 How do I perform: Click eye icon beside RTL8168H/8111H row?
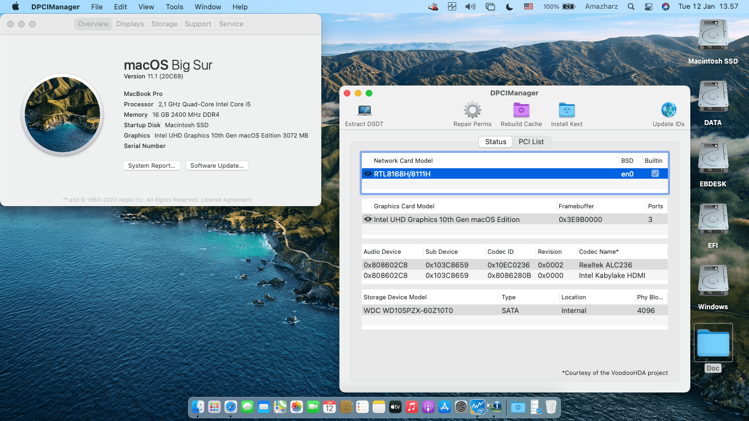[368, 174]
